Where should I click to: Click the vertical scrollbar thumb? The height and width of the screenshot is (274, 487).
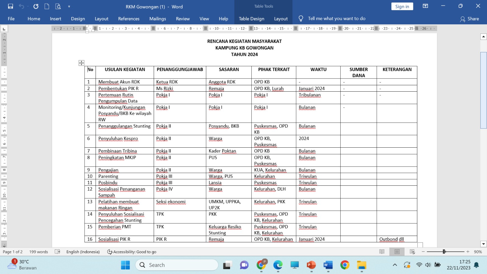point(483,90)
